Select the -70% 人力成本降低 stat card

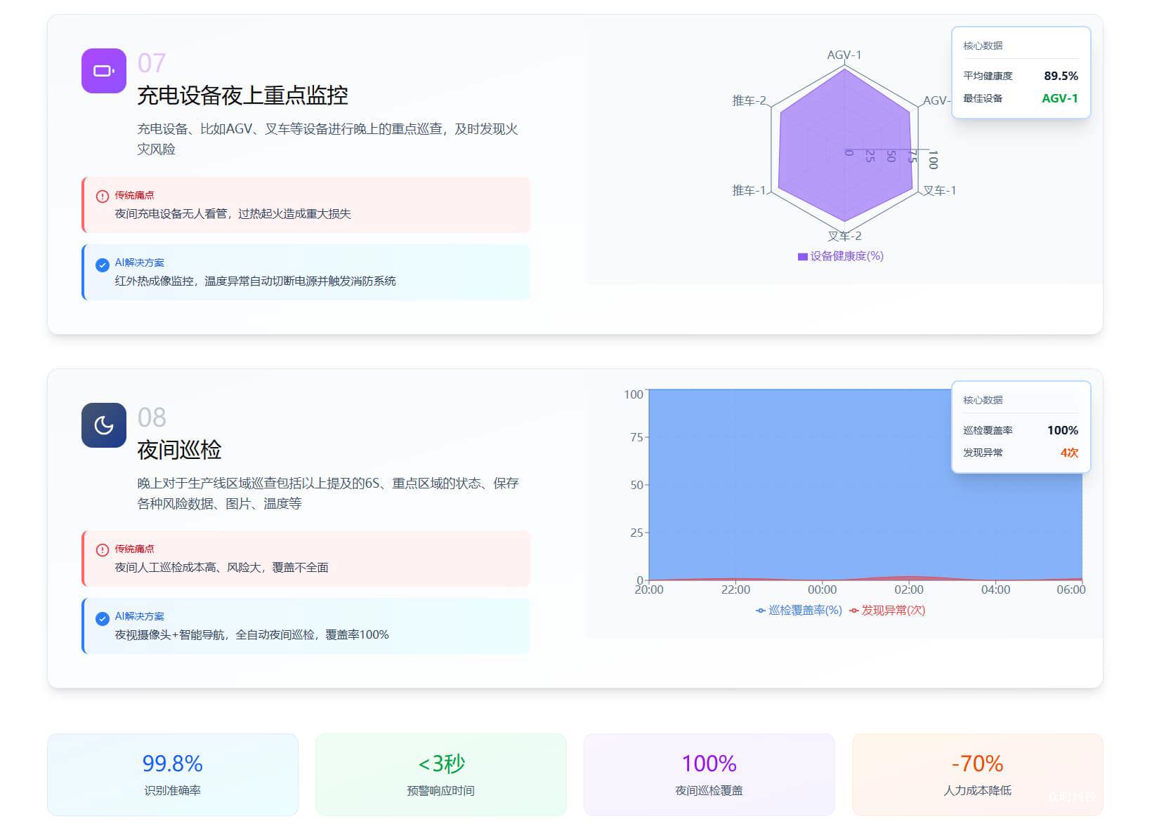(x=977, y=775)
